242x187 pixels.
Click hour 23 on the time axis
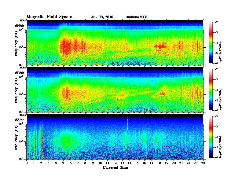[x=196, y=163]
